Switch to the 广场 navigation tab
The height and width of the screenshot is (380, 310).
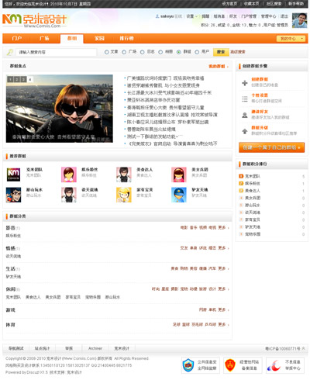(44, 39)
